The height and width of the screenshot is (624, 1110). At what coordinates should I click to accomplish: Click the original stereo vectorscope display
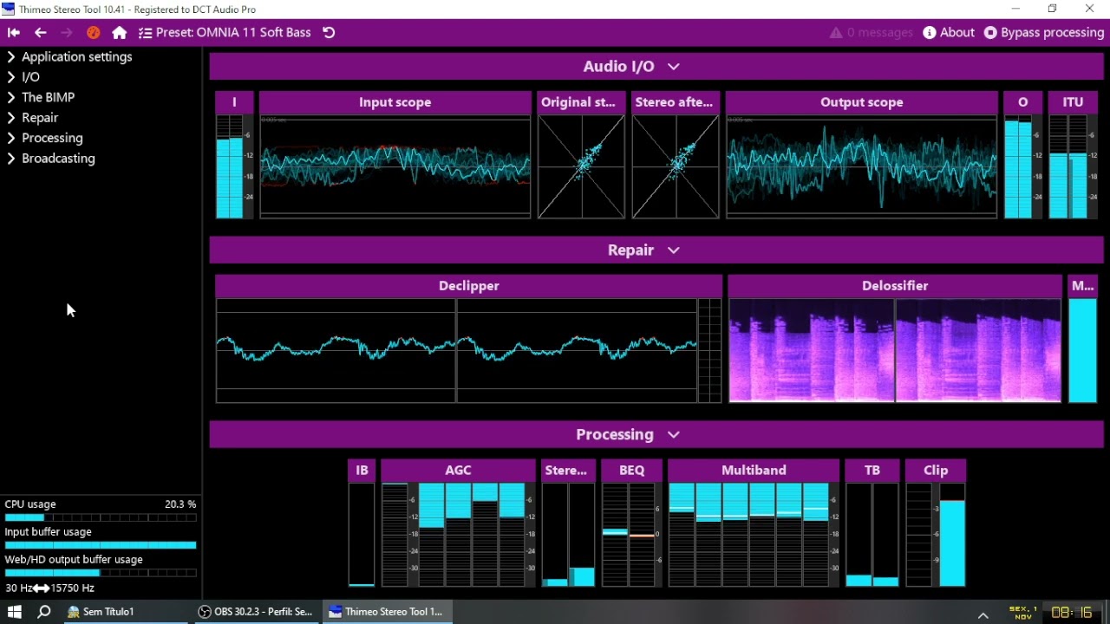pyautogui.click(x=581, y=166)
